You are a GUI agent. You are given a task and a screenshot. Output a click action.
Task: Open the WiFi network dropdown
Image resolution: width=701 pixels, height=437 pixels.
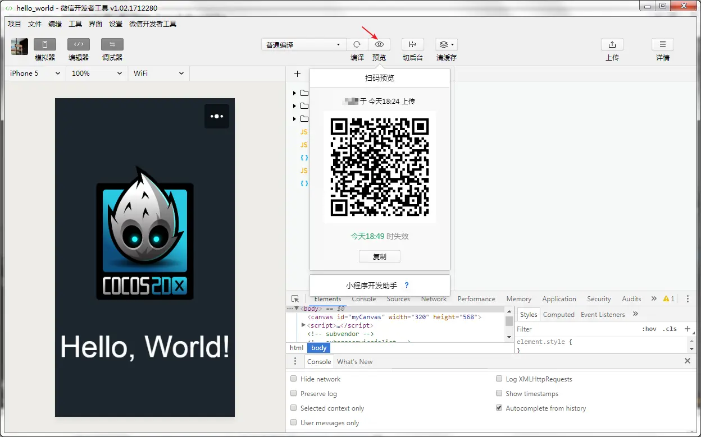pos(158,73)
